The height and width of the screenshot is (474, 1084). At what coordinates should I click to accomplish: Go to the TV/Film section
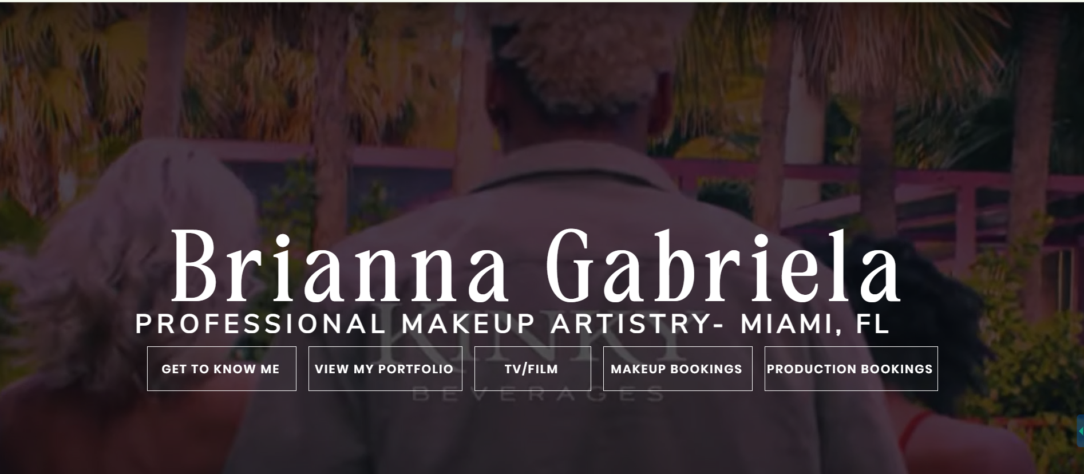pyautogui.click(x=532, y=369)
